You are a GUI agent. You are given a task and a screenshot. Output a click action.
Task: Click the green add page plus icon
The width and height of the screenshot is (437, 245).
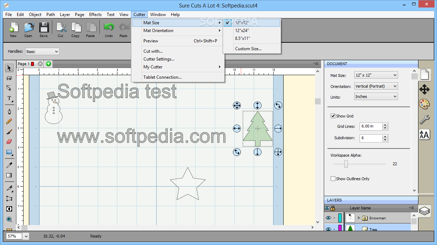tap(49, 64)
